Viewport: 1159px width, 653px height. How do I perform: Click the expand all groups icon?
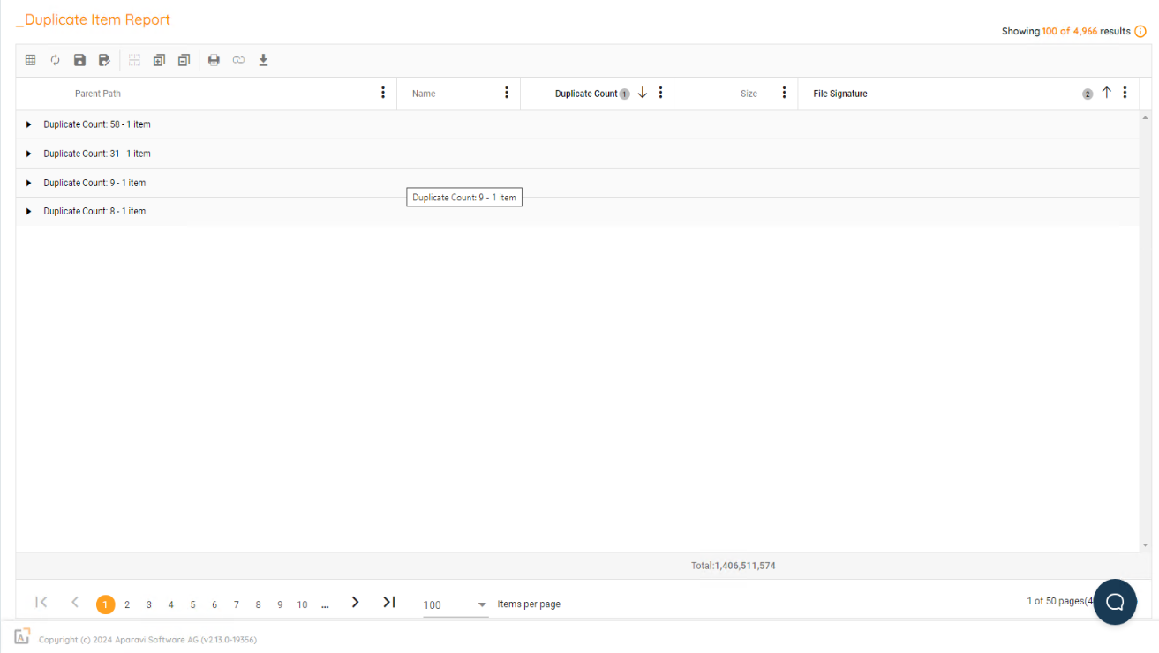pos(159,60)
